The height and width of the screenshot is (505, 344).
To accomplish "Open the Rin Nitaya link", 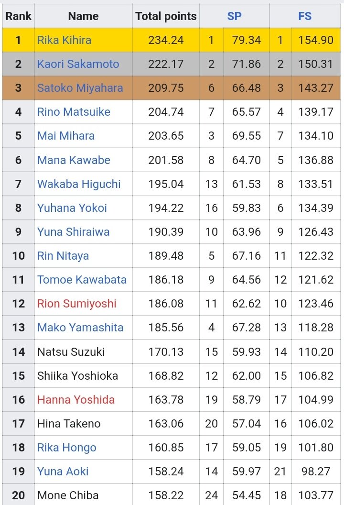I will 63,256.
